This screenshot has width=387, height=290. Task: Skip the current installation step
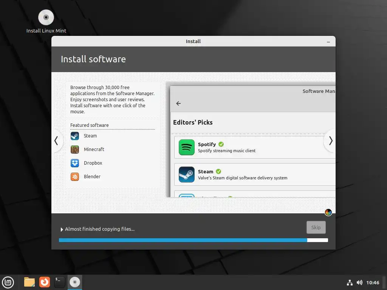[x=316, y=227]
